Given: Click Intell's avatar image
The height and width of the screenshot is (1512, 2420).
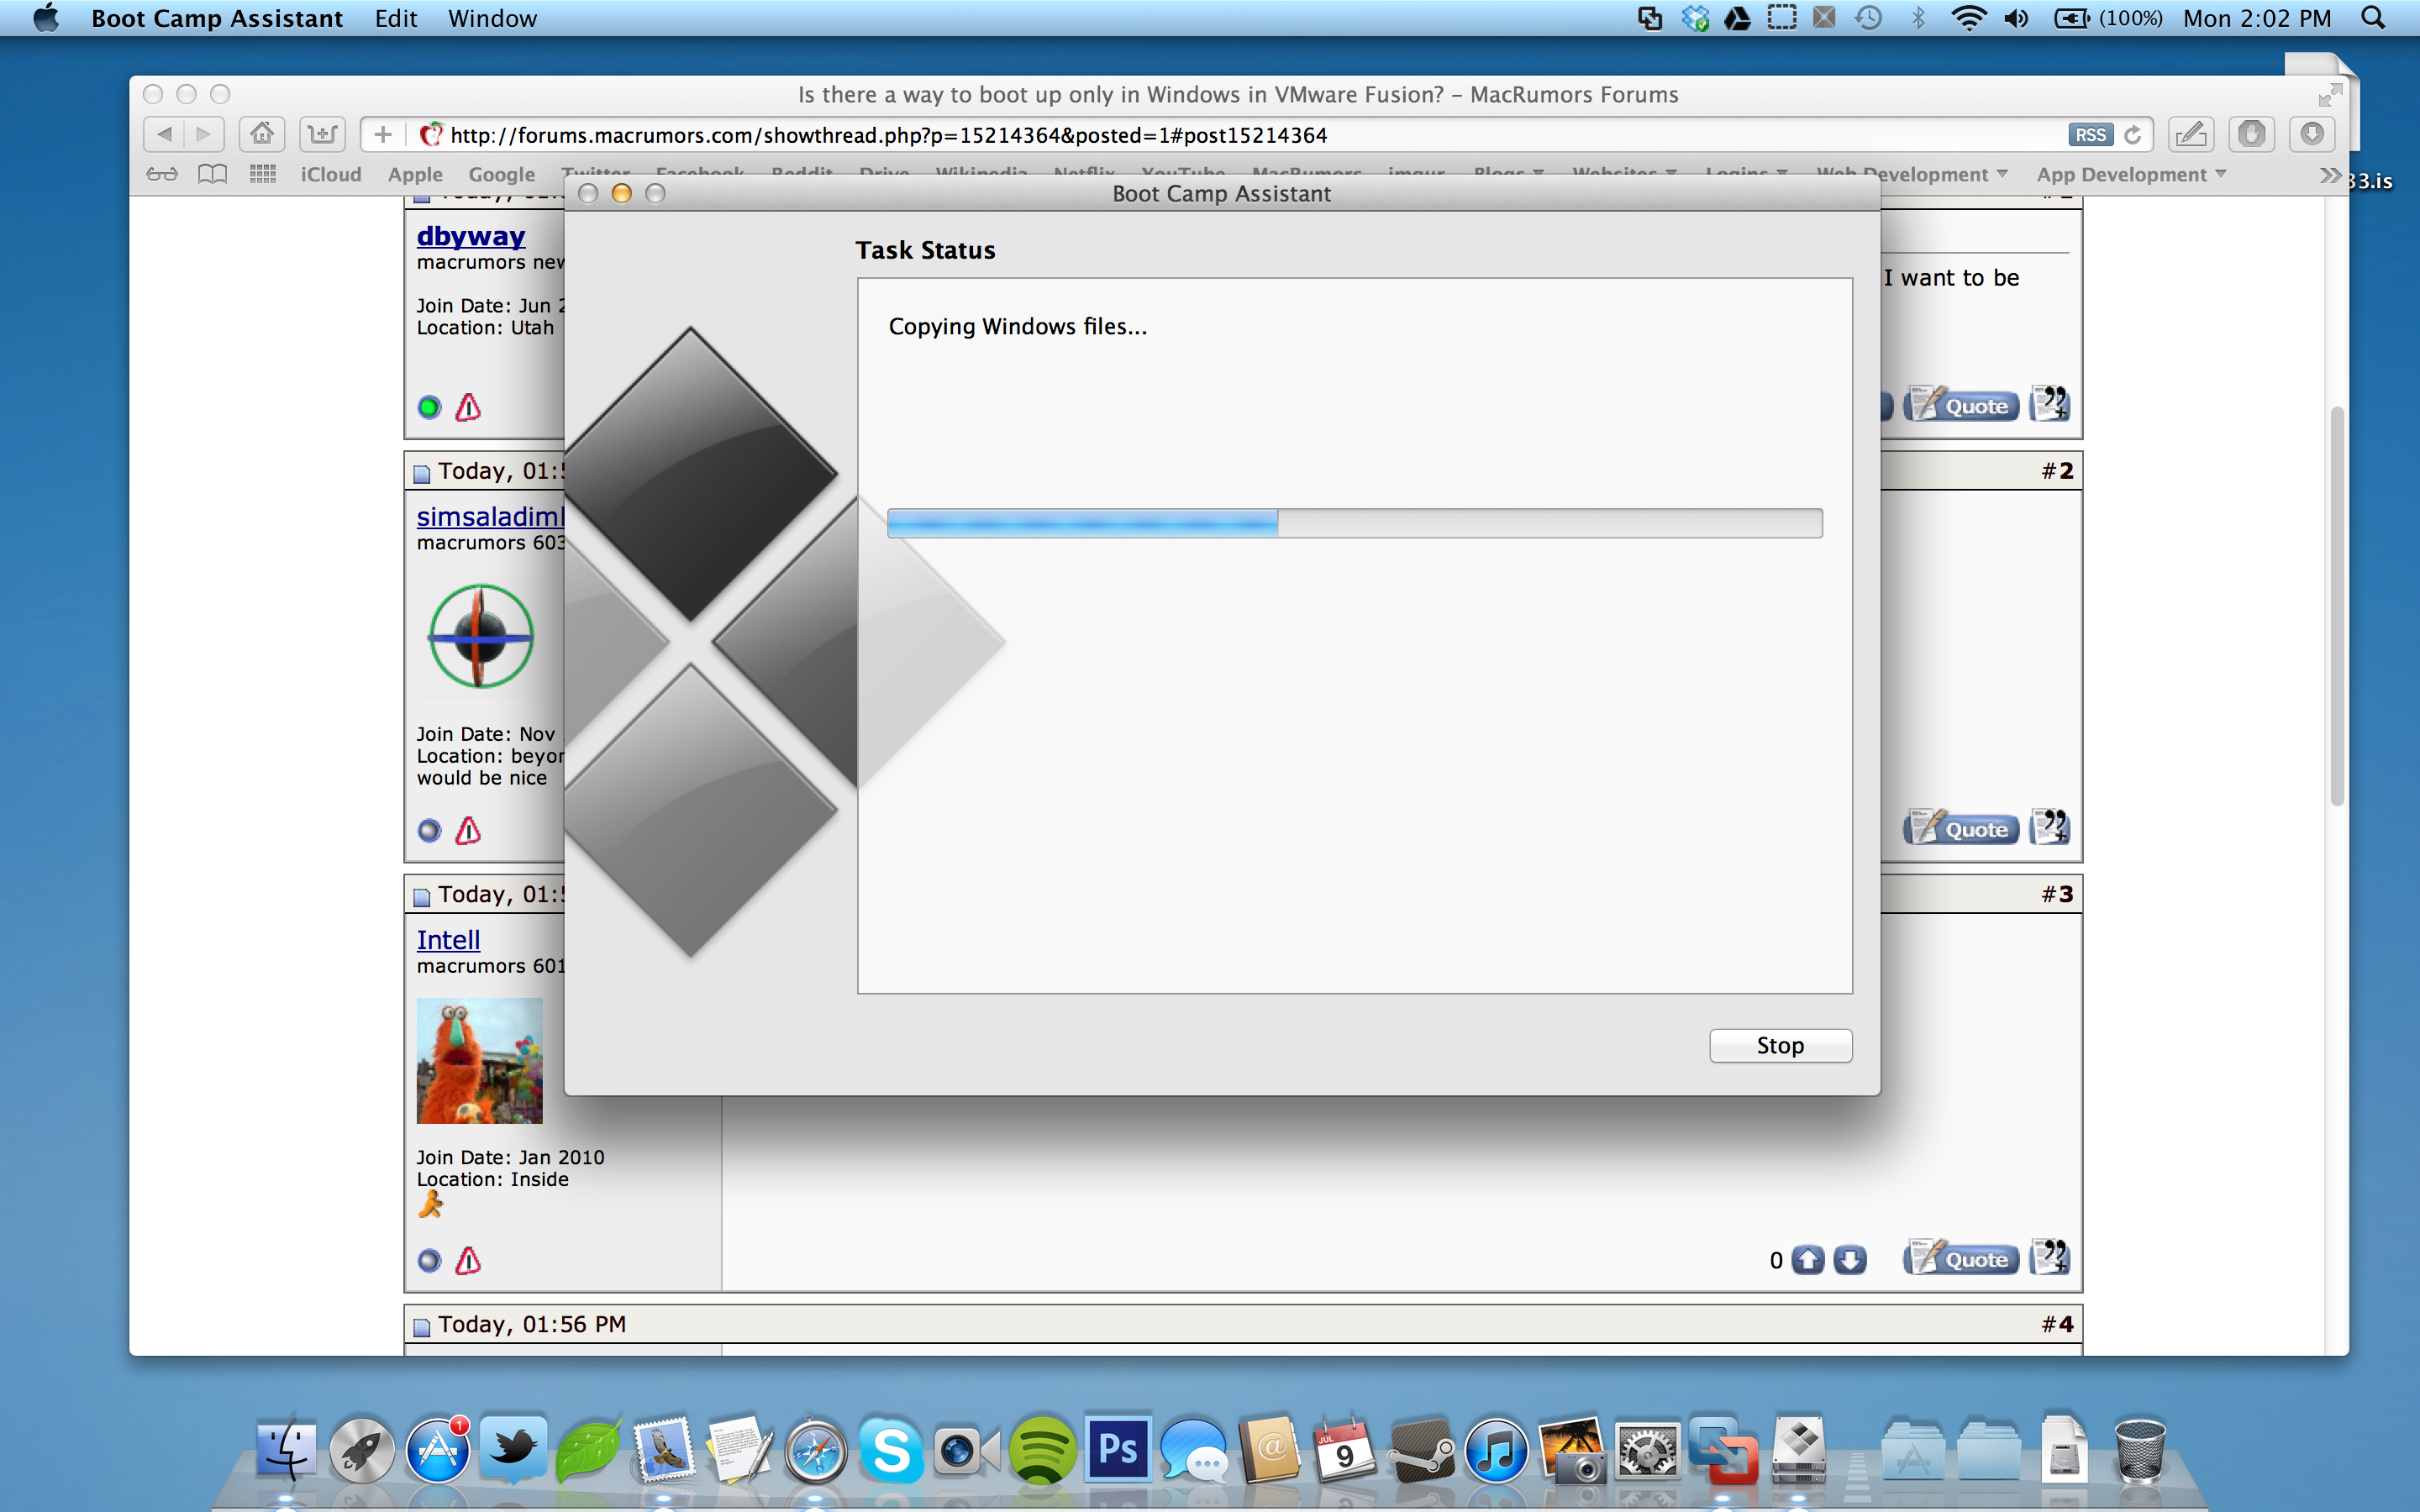Looking at the screenshot, I should (x=479, y=1060).
